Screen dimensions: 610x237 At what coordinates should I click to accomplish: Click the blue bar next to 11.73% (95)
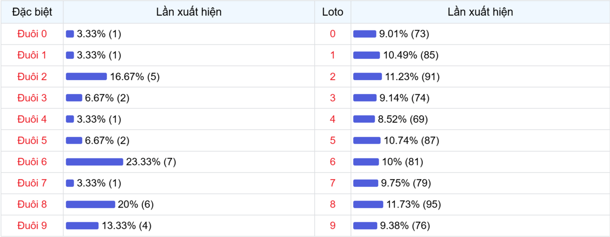tap(368, 205)
